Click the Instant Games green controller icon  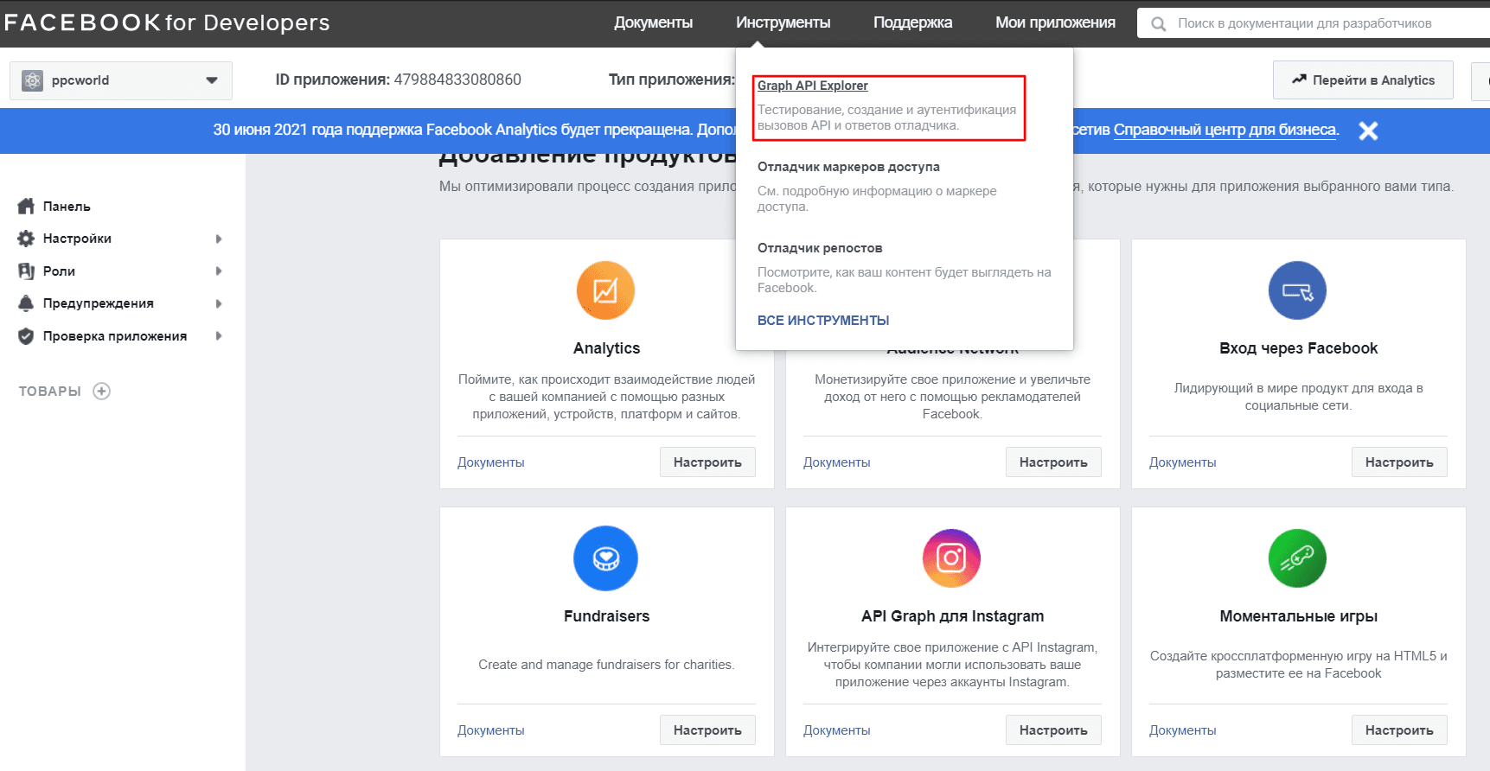(x=1297, y=558)
